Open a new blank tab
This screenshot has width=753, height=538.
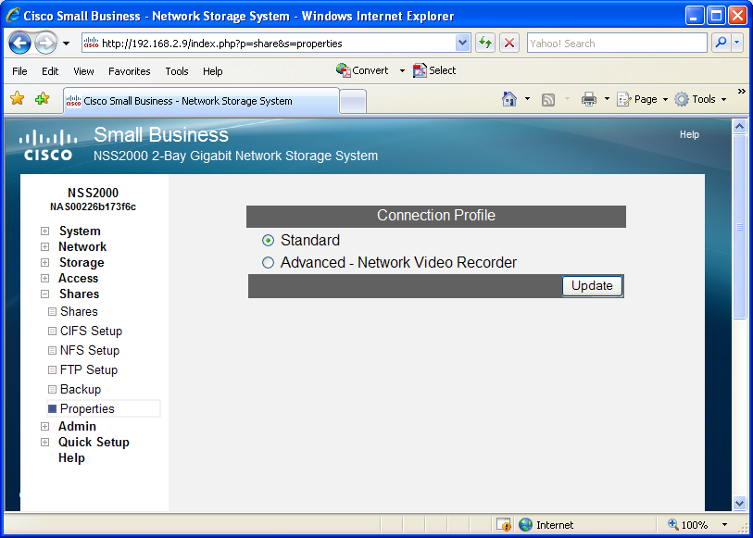[x=353, y=102]
